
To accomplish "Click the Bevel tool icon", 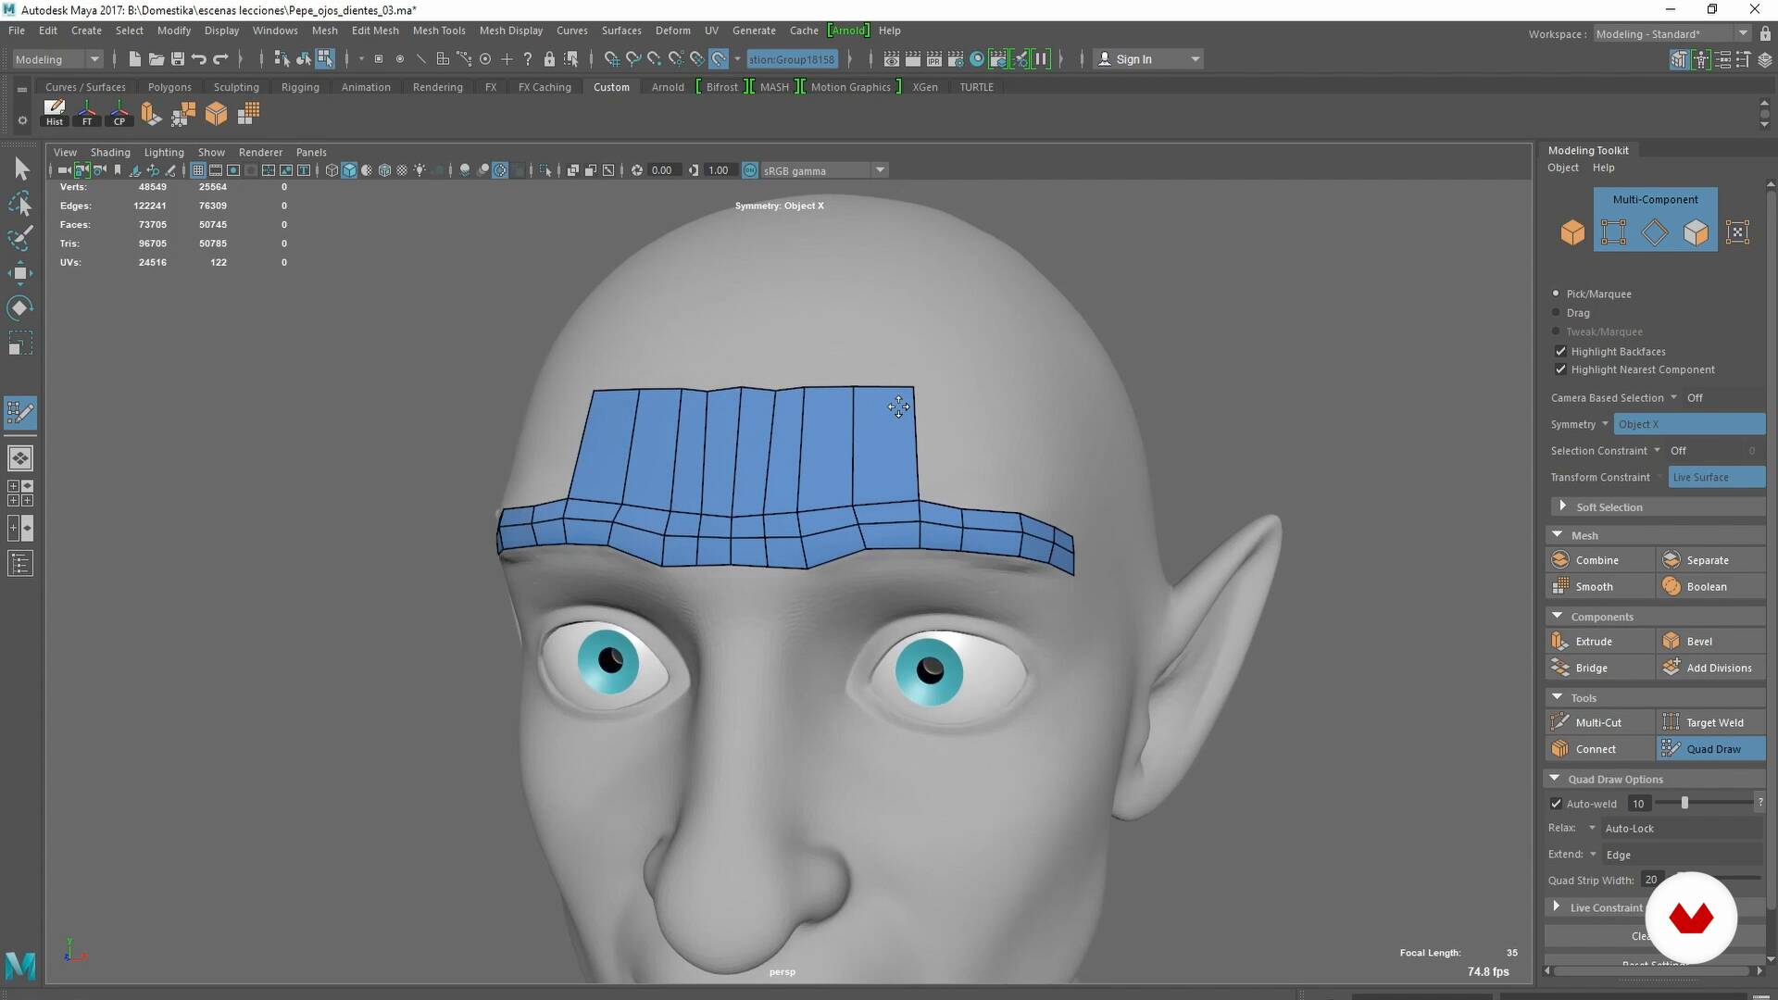I will [1671, 641].
